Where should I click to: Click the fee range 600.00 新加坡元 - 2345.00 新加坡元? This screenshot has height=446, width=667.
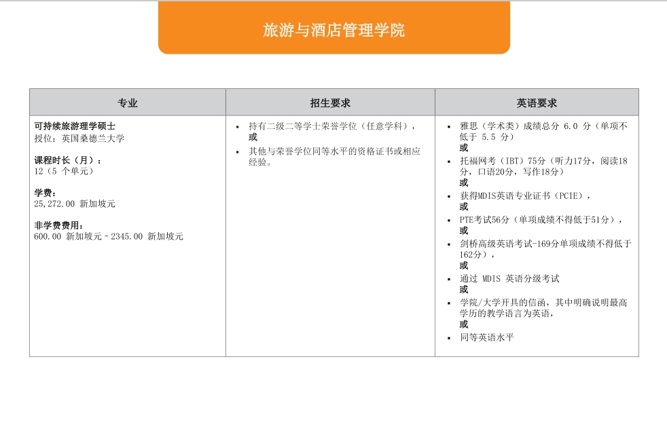point(109,236)
